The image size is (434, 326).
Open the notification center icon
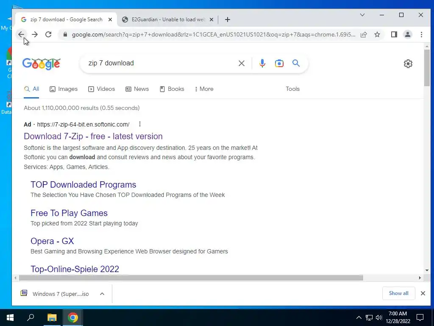click(x=420, y=318)
